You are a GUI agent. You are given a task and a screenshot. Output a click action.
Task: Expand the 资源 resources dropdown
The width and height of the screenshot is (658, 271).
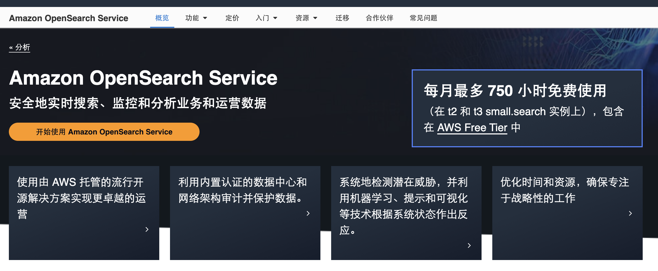306,18
